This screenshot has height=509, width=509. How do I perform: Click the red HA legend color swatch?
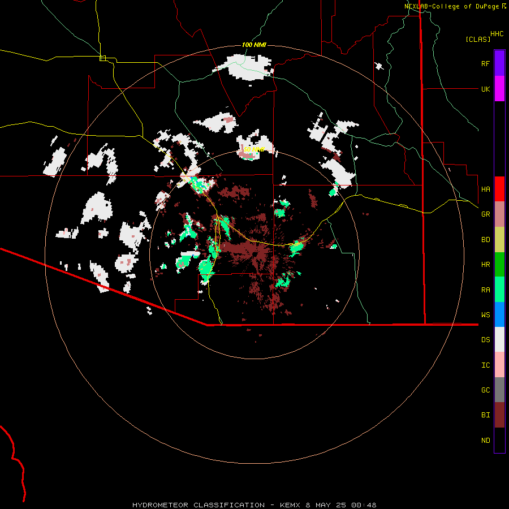point(499,189)
